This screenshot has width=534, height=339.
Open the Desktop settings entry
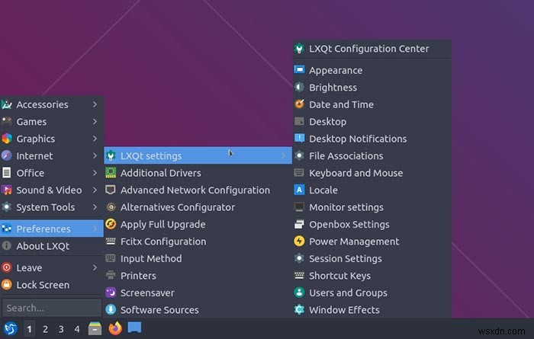[372, 121]
